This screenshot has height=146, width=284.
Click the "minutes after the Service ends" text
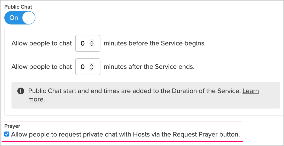click(x=149, y=67)
